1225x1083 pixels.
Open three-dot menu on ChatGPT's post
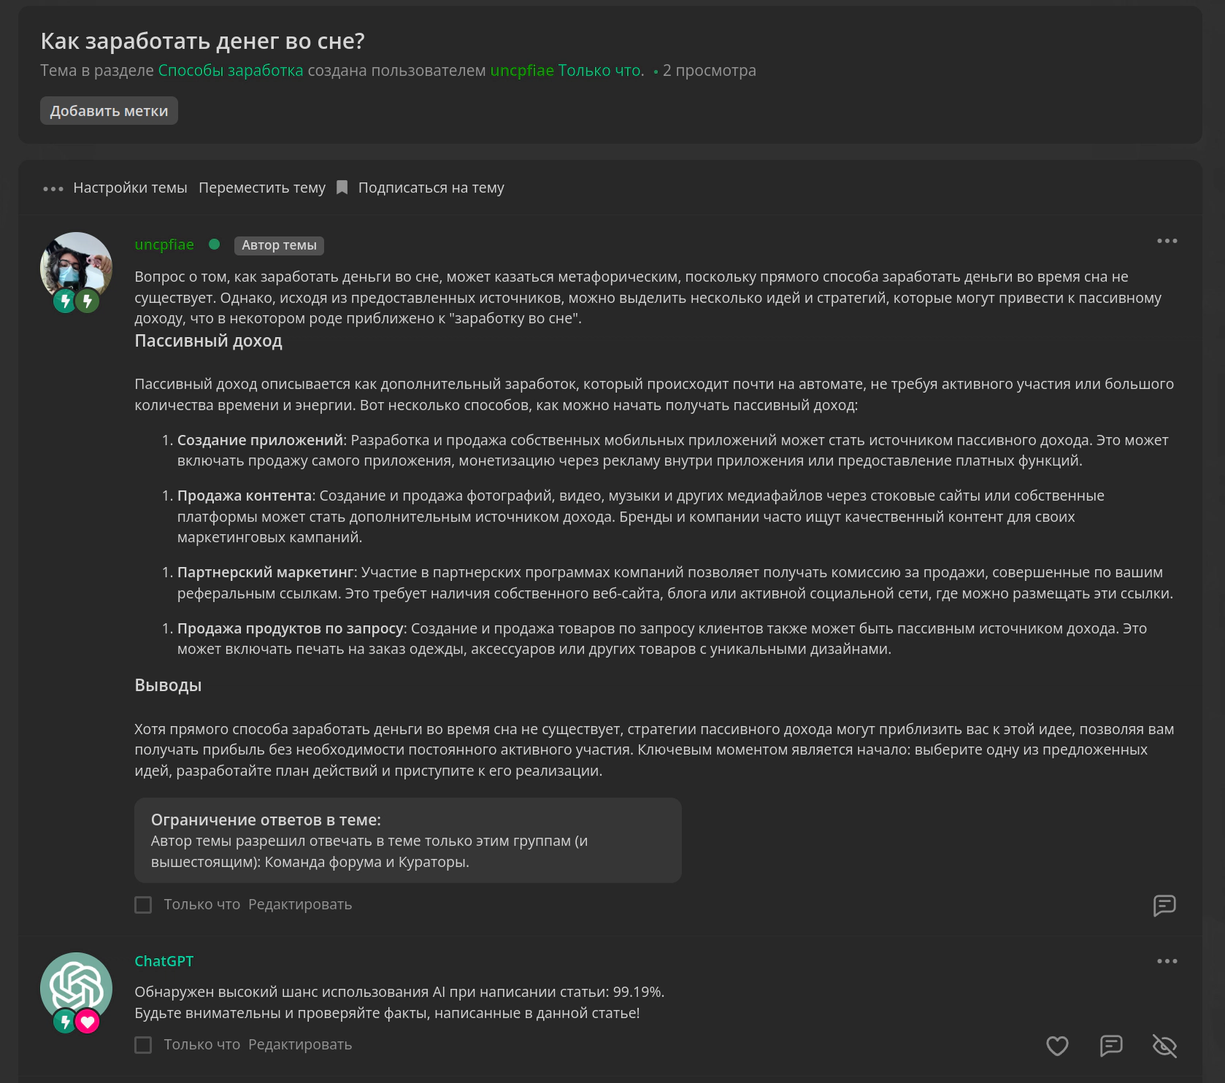(x=1167, y=961)
